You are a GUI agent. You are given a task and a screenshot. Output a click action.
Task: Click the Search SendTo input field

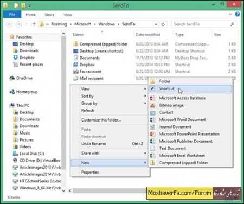pos(201,24)
